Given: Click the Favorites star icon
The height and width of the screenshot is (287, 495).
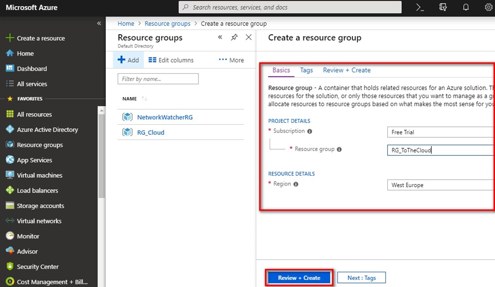Looking at the screenshot, I should 10,99.
